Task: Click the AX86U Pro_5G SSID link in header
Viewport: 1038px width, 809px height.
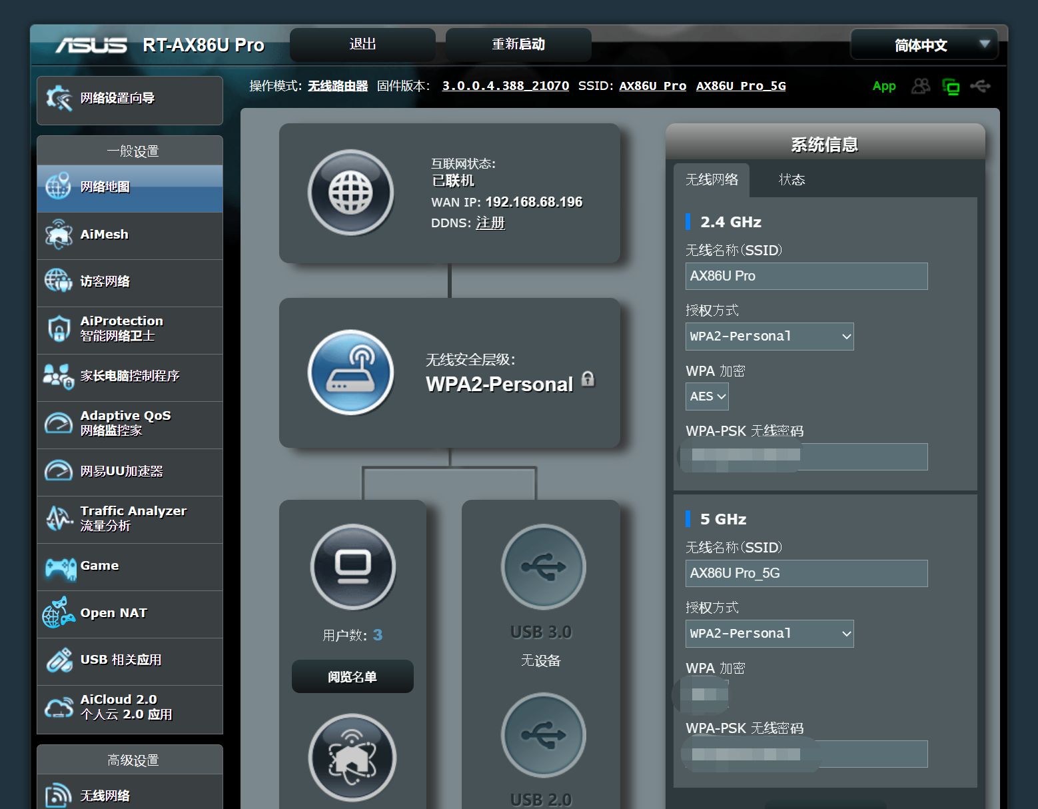Action: 741,86
